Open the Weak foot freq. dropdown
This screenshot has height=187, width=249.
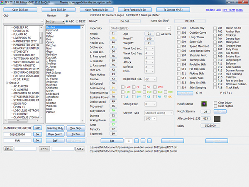149,53
